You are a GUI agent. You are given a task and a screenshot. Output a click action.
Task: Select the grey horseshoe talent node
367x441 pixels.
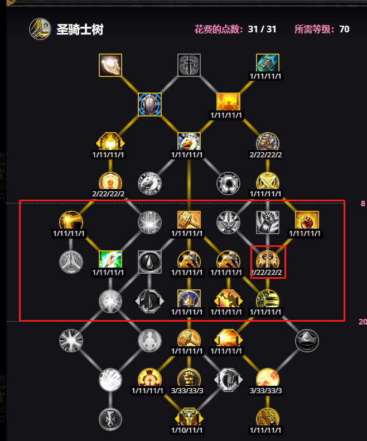pyautogui.click(x=228, y=183)
